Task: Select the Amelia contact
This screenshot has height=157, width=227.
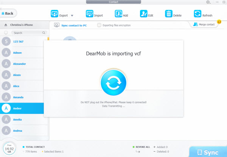Action: click(x=24, y=120)
